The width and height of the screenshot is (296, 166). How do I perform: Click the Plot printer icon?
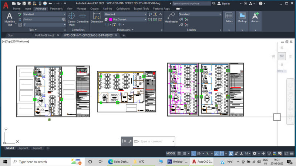[x=45, y=3]
